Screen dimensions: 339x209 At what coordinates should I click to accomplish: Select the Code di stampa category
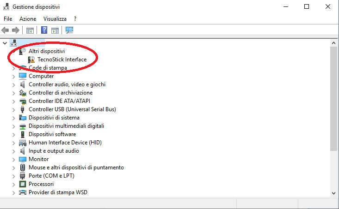point(48,68)
